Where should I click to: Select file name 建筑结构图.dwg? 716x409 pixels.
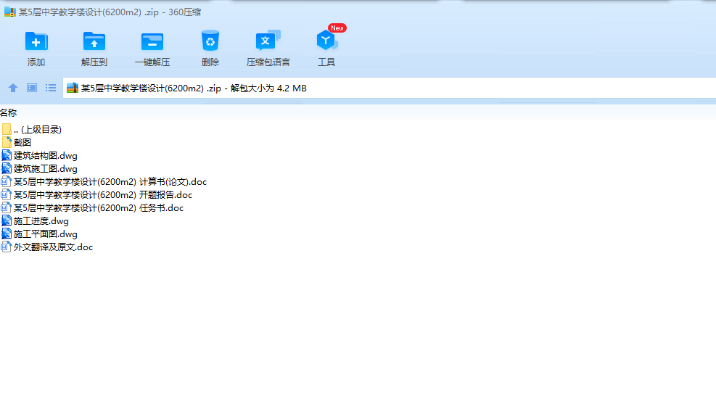coord(45,156)
